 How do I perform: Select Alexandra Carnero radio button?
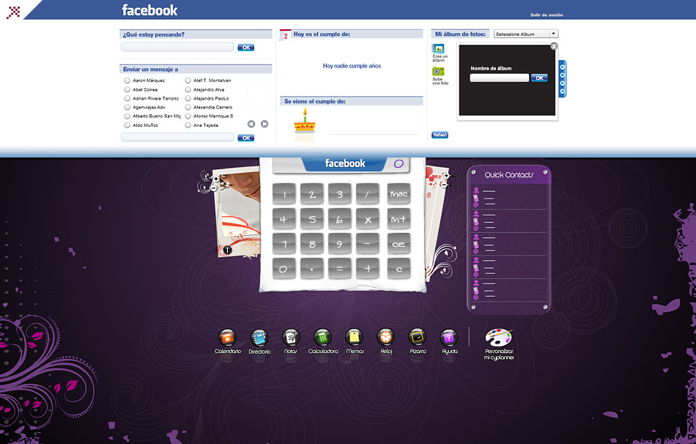point(188,107)
